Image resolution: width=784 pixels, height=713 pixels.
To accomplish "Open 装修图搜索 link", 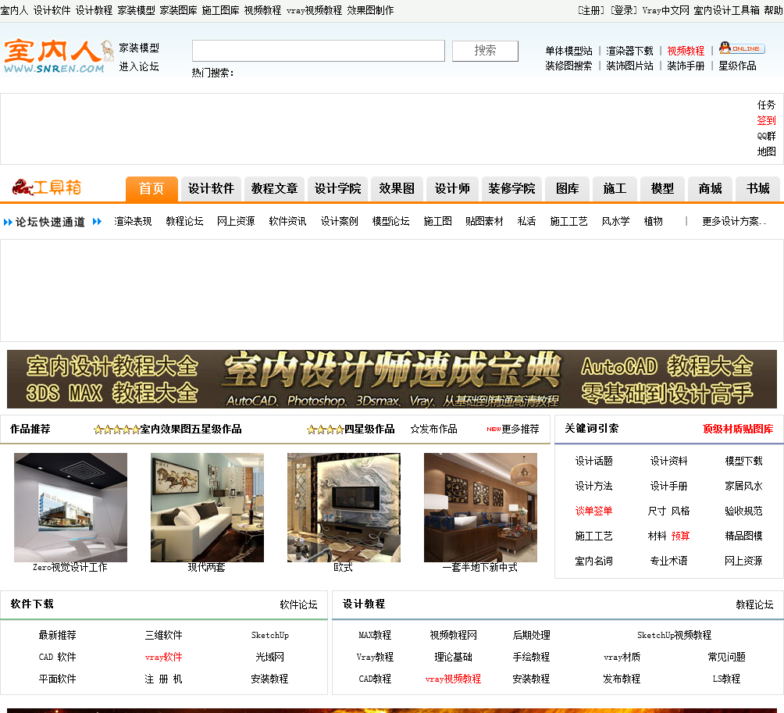I will [x=568, y=66].
